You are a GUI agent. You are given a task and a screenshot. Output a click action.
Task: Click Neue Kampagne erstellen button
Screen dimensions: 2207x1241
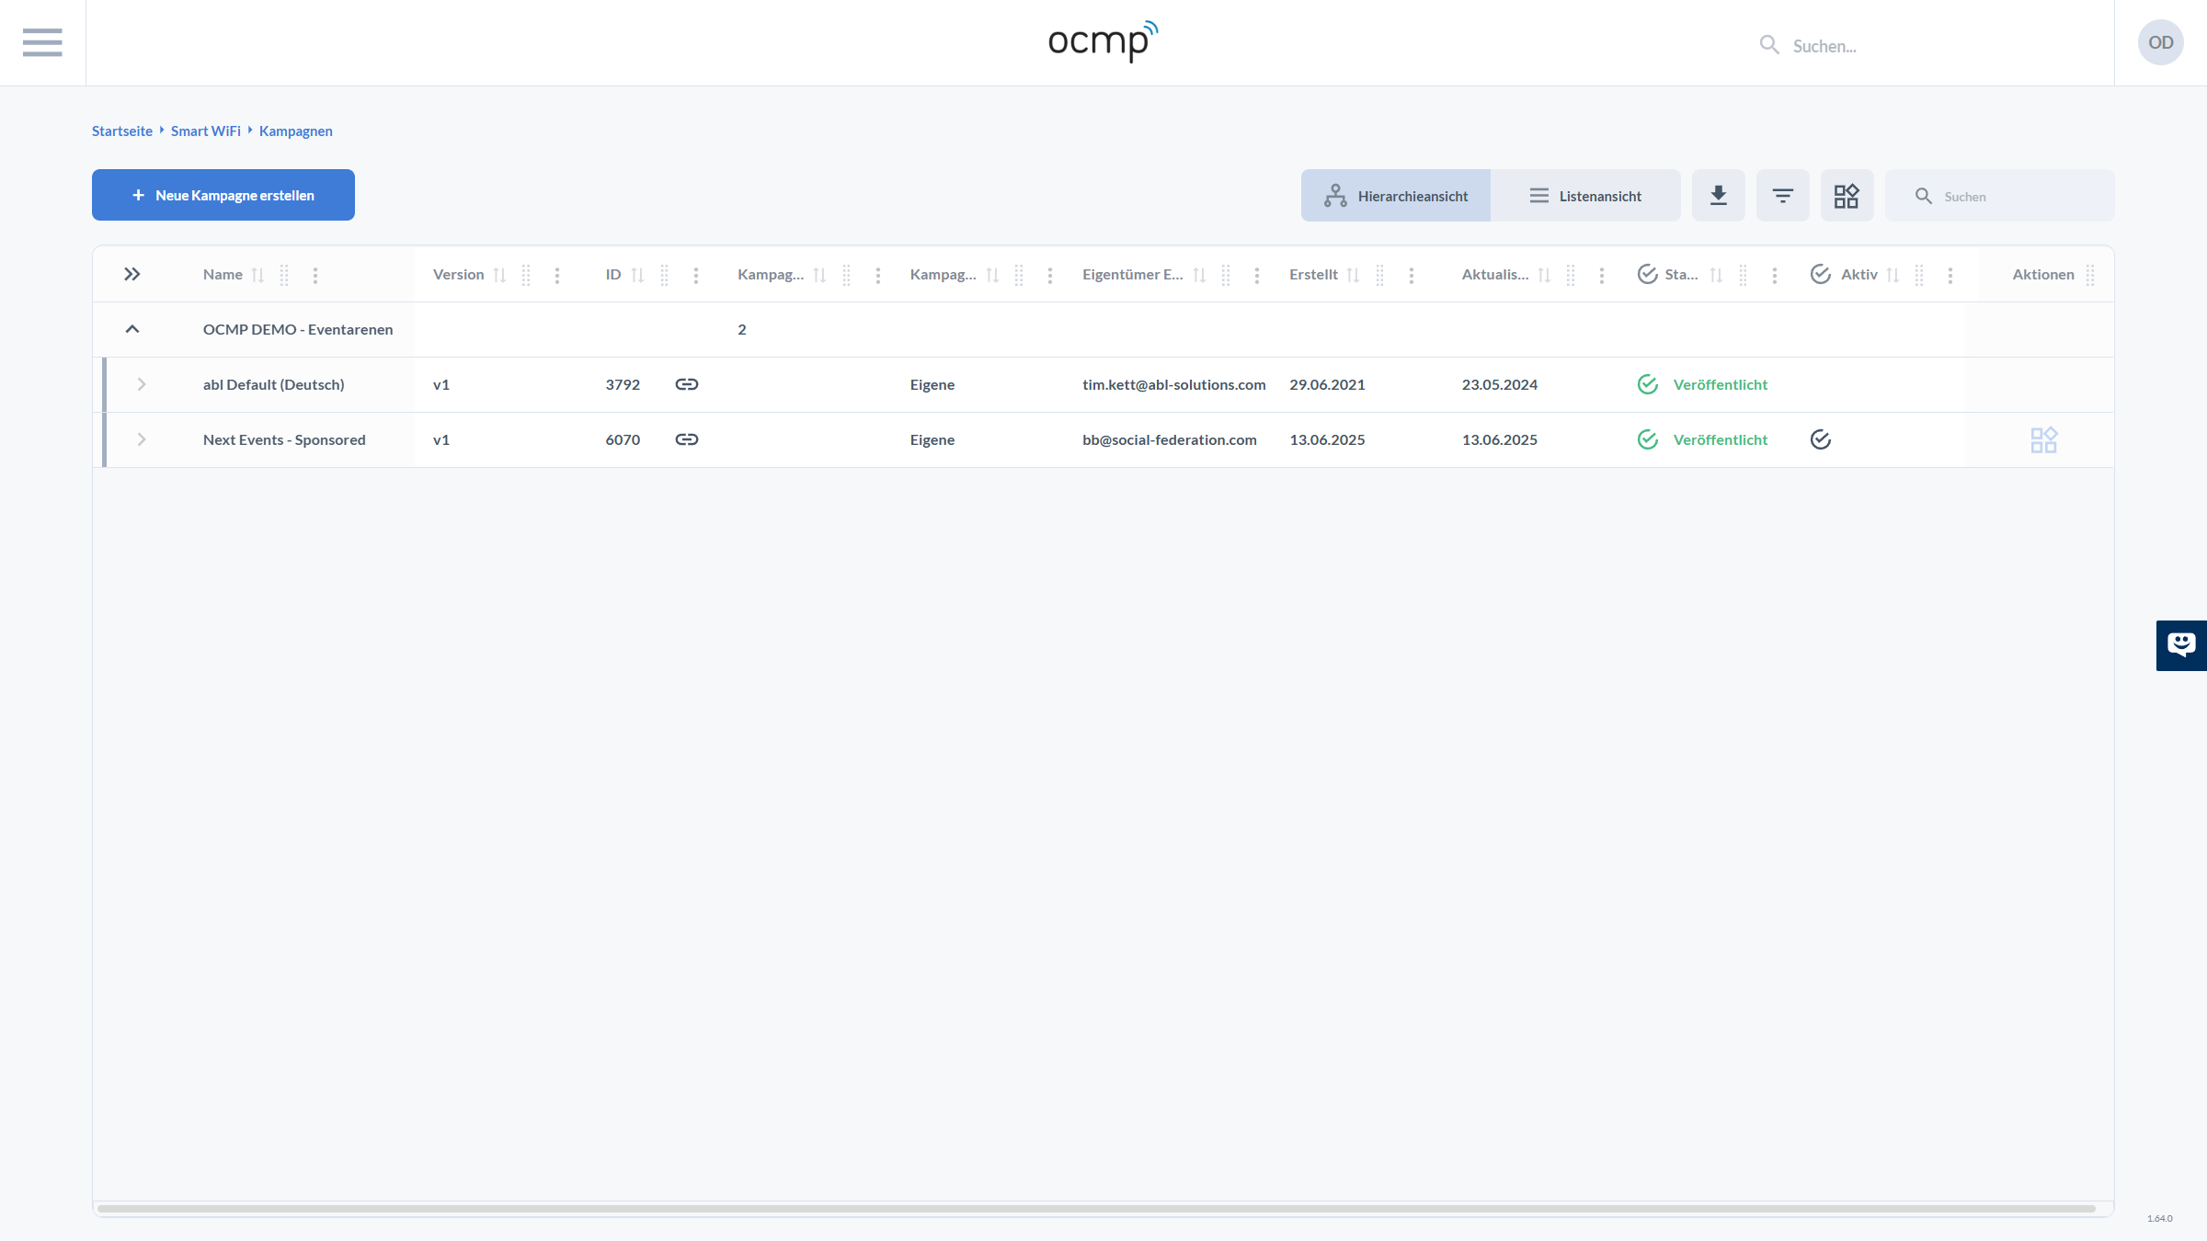point(223,195)
